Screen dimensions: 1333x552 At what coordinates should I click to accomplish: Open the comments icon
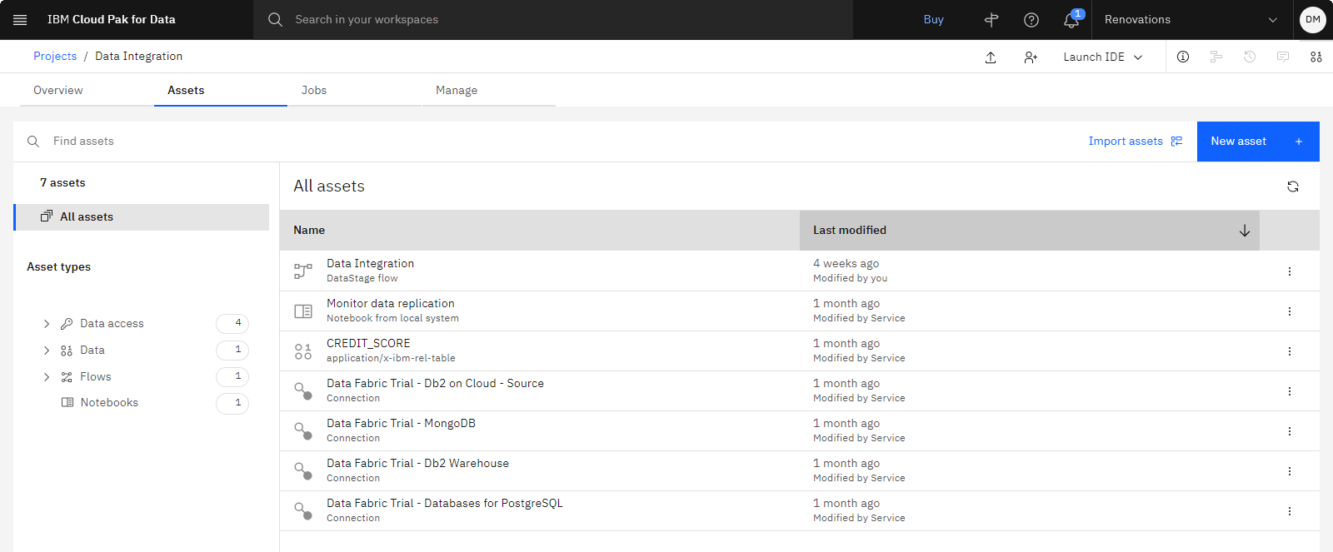pyautogui.click(x=1283, y=57)
